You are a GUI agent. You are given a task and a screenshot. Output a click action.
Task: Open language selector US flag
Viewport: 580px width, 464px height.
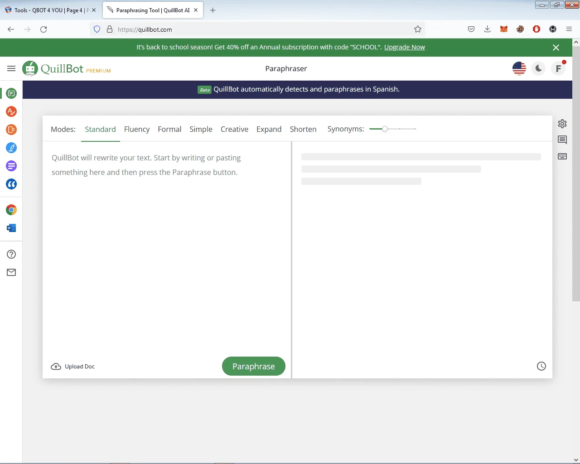pyautogui.click(x=519, y=69)
